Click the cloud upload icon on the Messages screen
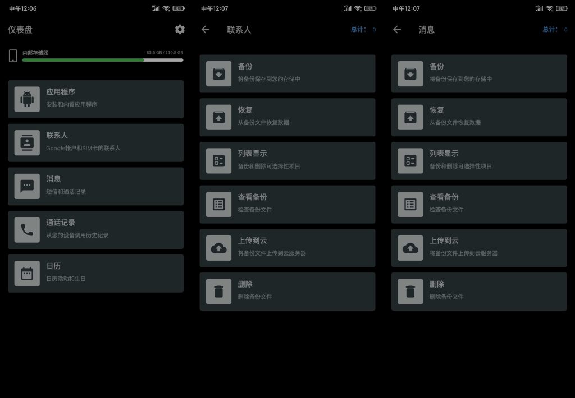575x398 pixels. point(410,247)
